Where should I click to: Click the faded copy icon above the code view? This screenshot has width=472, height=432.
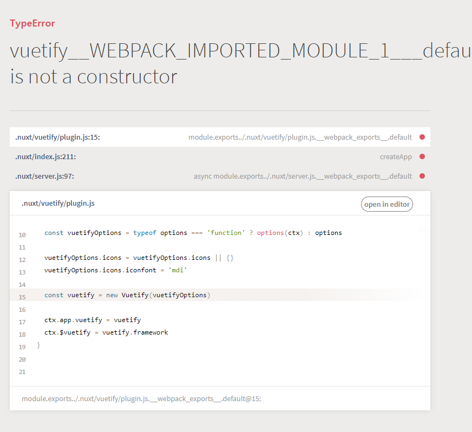(x=422, y=229)
